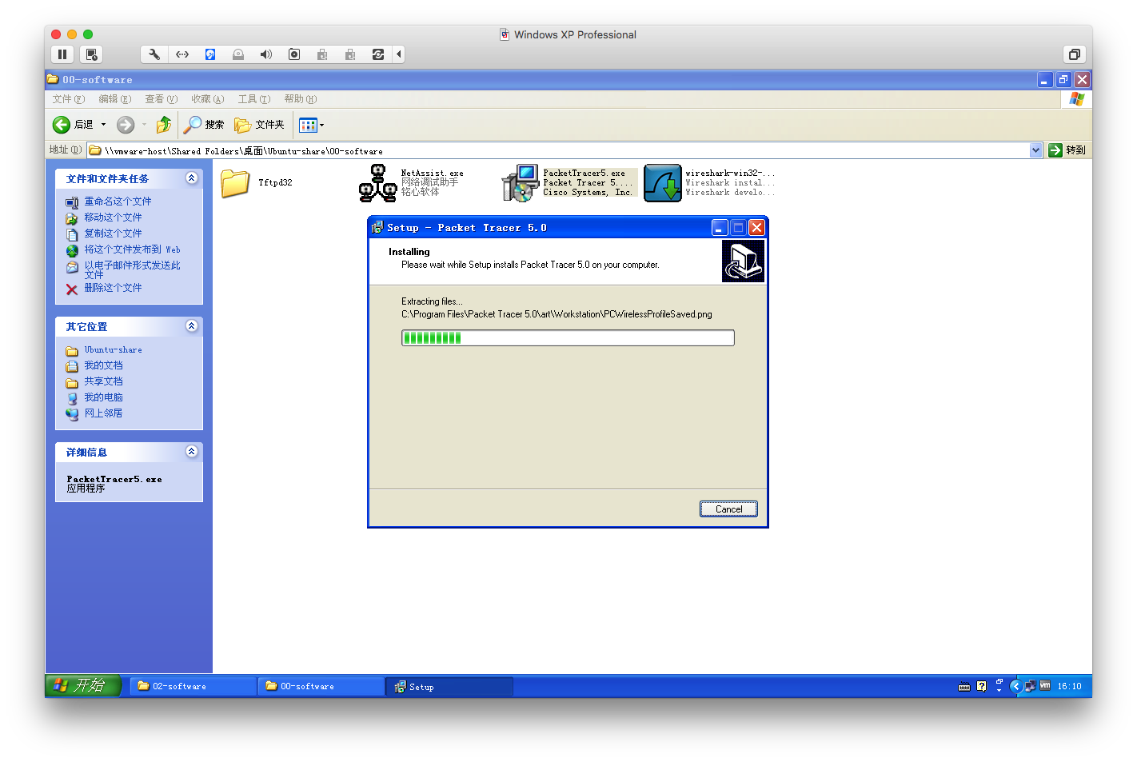The height and width of the screenshot is (762, 1137).
Task: Collapse the 详细信息 panel
Action: (x=191, y=451)
